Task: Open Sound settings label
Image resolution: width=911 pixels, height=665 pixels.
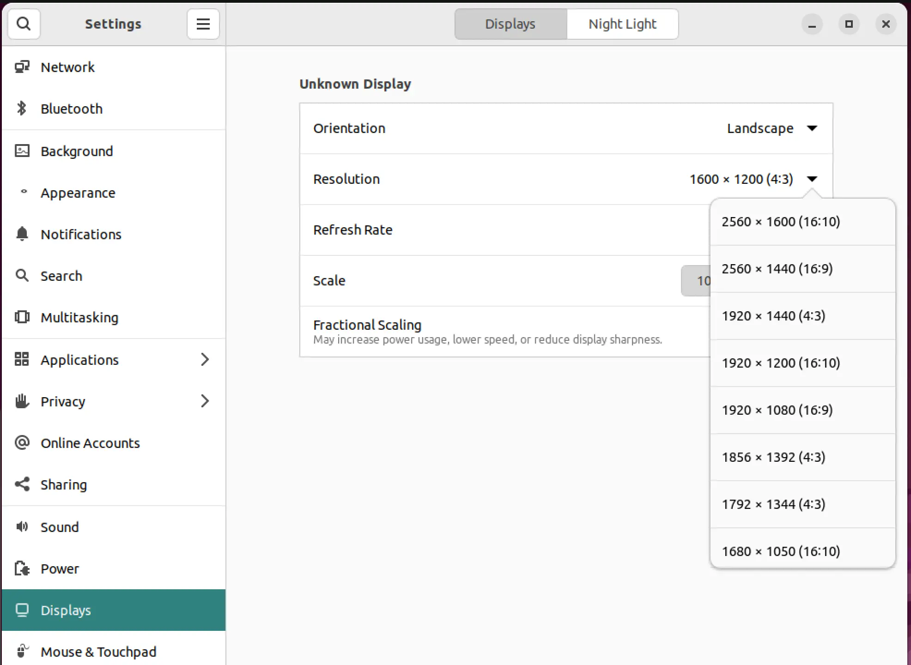Action: click(x=60, y=527)
